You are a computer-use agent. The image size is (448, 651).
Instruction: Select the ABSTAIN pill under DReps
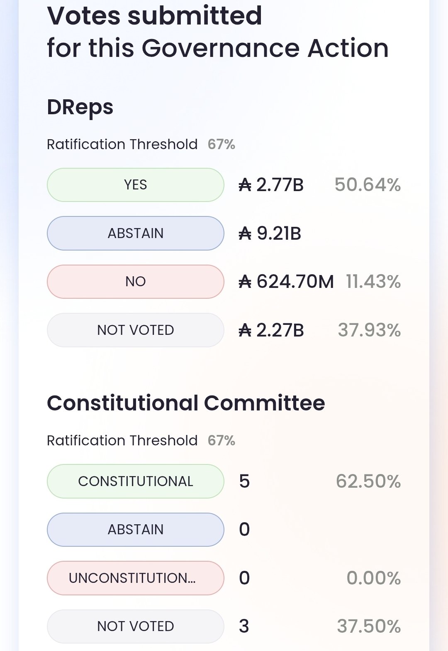click(x=136, y=233)
